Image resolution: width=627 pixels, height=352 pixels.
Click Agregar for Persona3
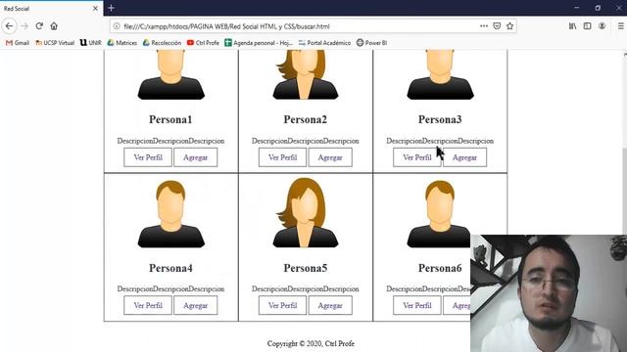coord(465,157)
